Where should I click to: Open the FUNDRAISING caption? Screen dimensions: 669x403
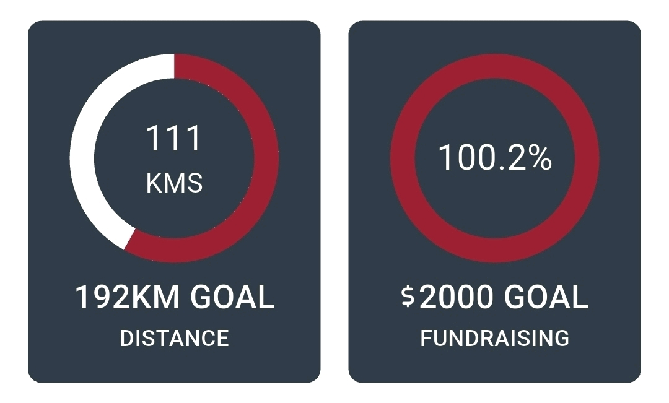[494, 338]
